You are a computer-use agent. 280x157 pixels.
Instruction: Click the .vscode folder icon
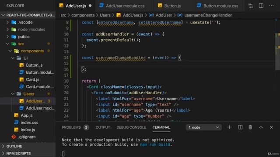point(14,22)
